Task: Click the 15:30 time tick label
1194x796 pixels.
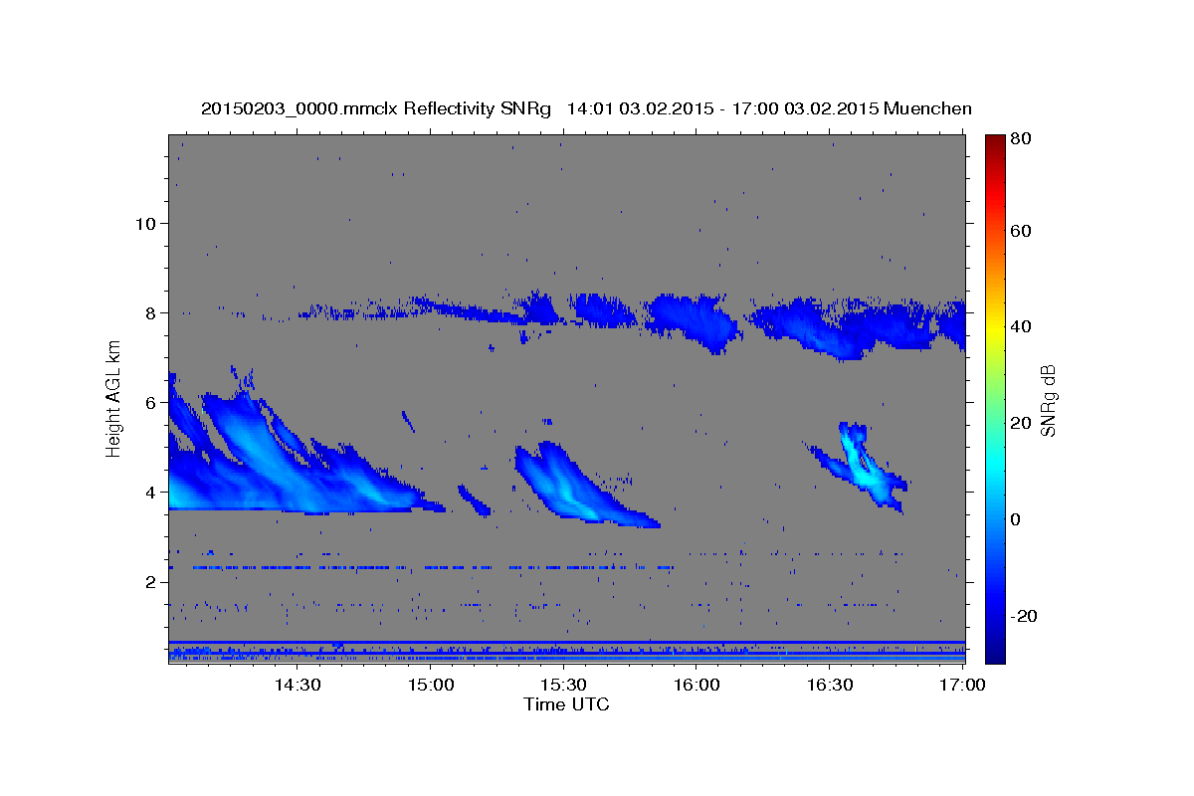Action: pos(562,685)
